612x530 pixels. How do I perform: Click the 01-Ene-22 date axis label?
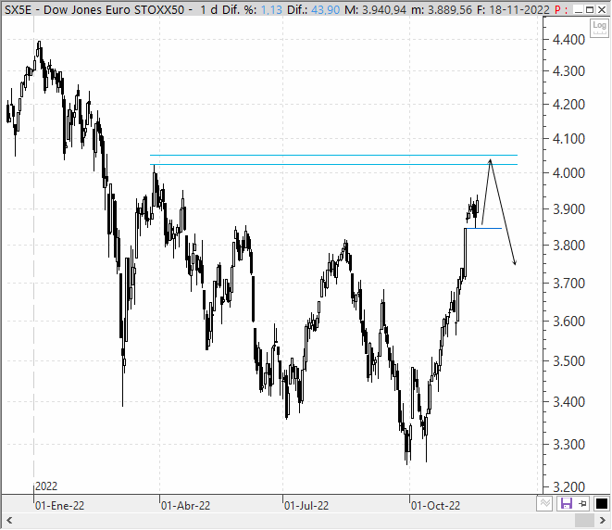click(59, 506)
